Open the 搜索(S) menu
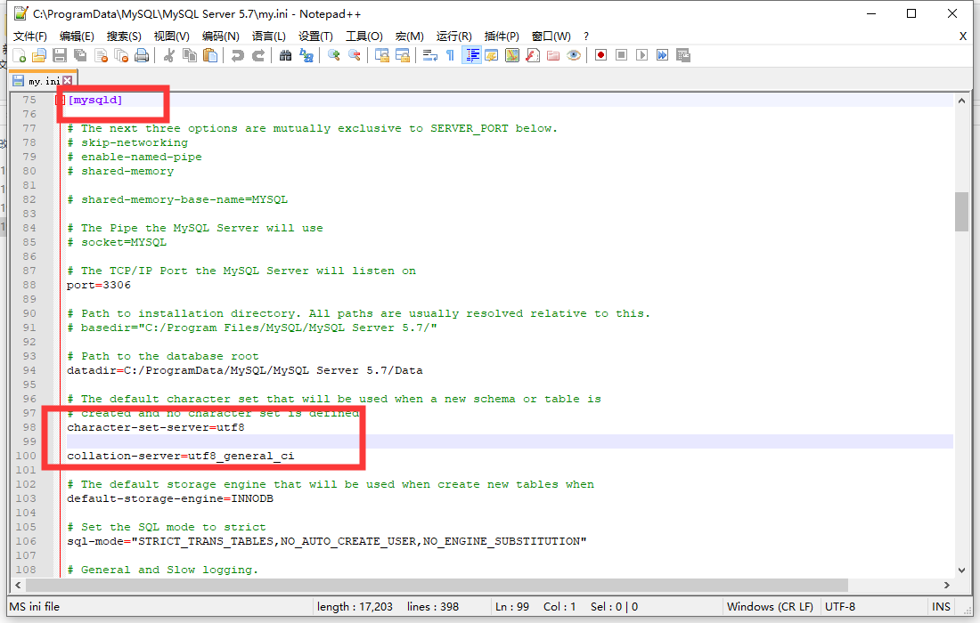This screenshot has height=623, width=980. 124,36
